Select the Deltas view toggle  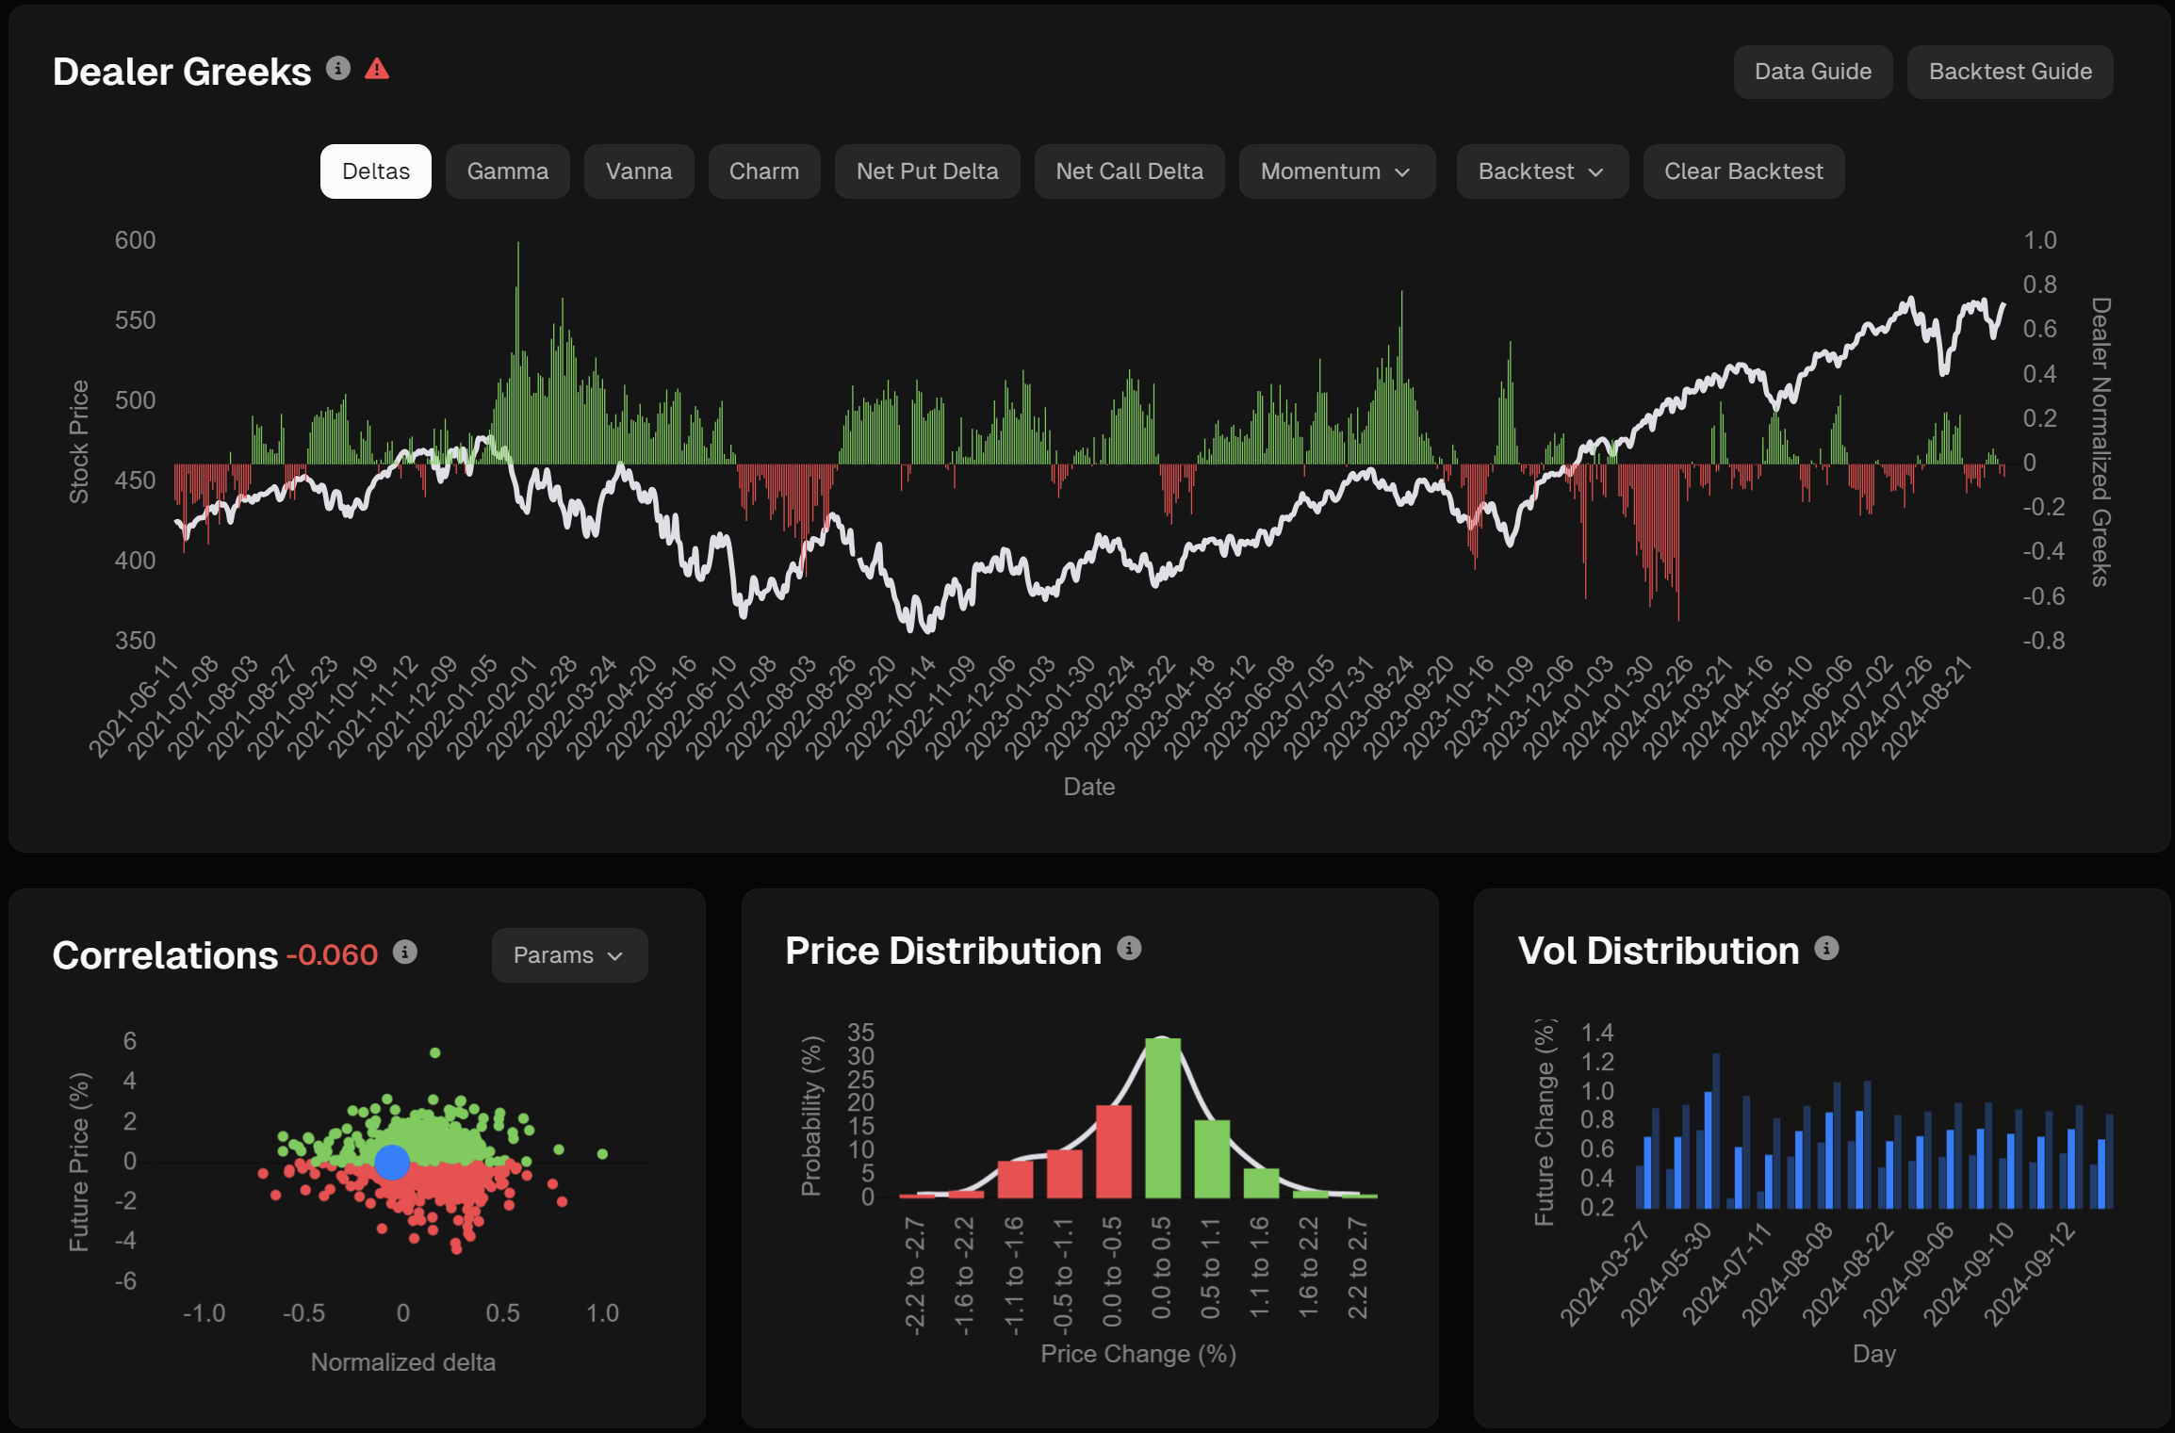[x=376, y=171]
